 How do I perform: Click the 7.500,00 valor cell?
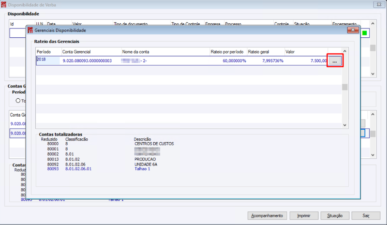click(319, 61)
